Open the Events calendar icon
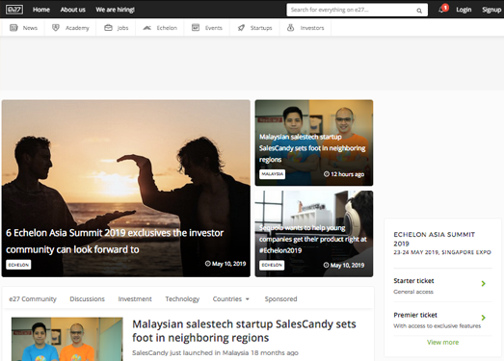The image size is (504, 361). pos(196,28)
